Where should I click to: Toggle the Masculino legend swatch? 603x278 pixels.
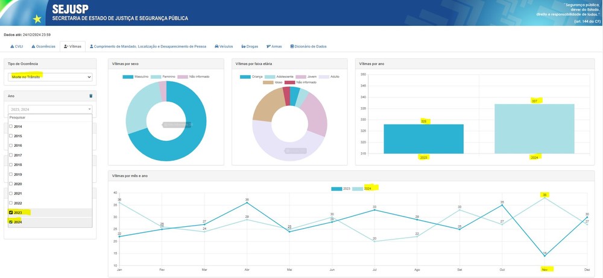[128, 77]
